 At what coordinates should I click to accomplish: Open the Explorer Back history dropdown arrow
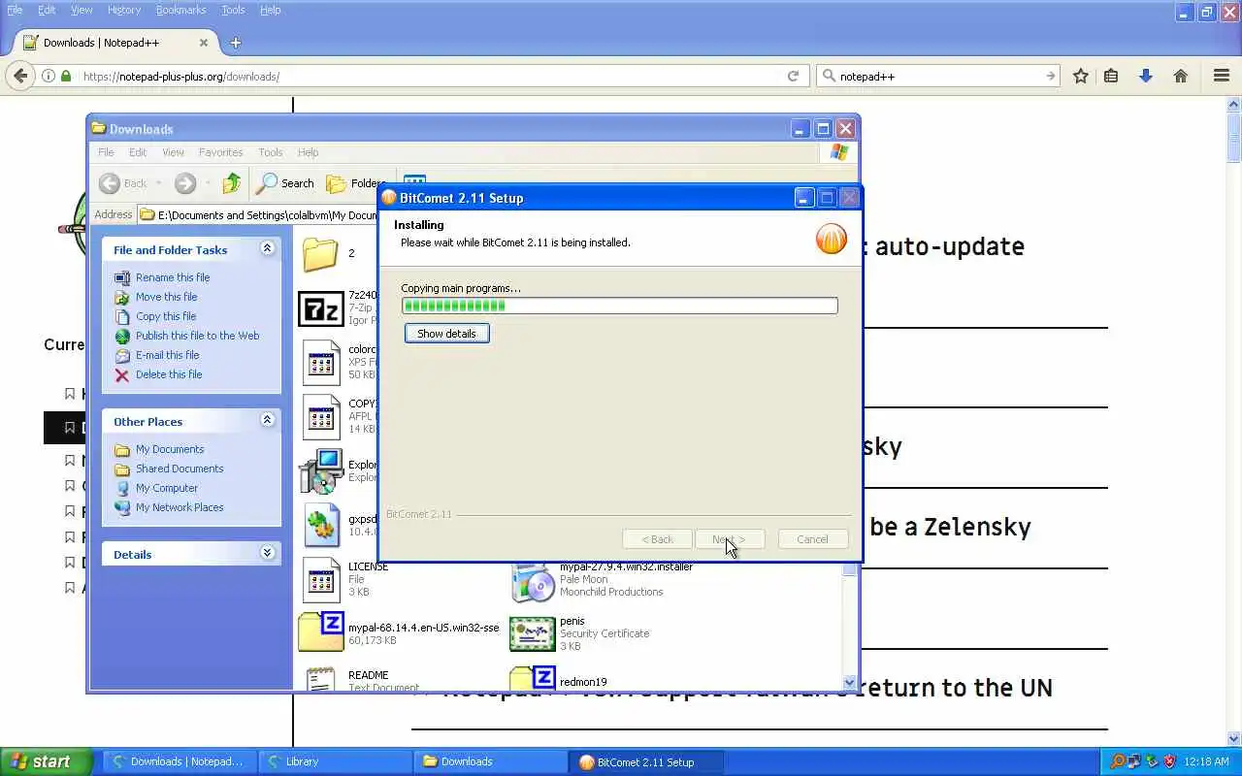pyautogui.click(x=160, y=183)
